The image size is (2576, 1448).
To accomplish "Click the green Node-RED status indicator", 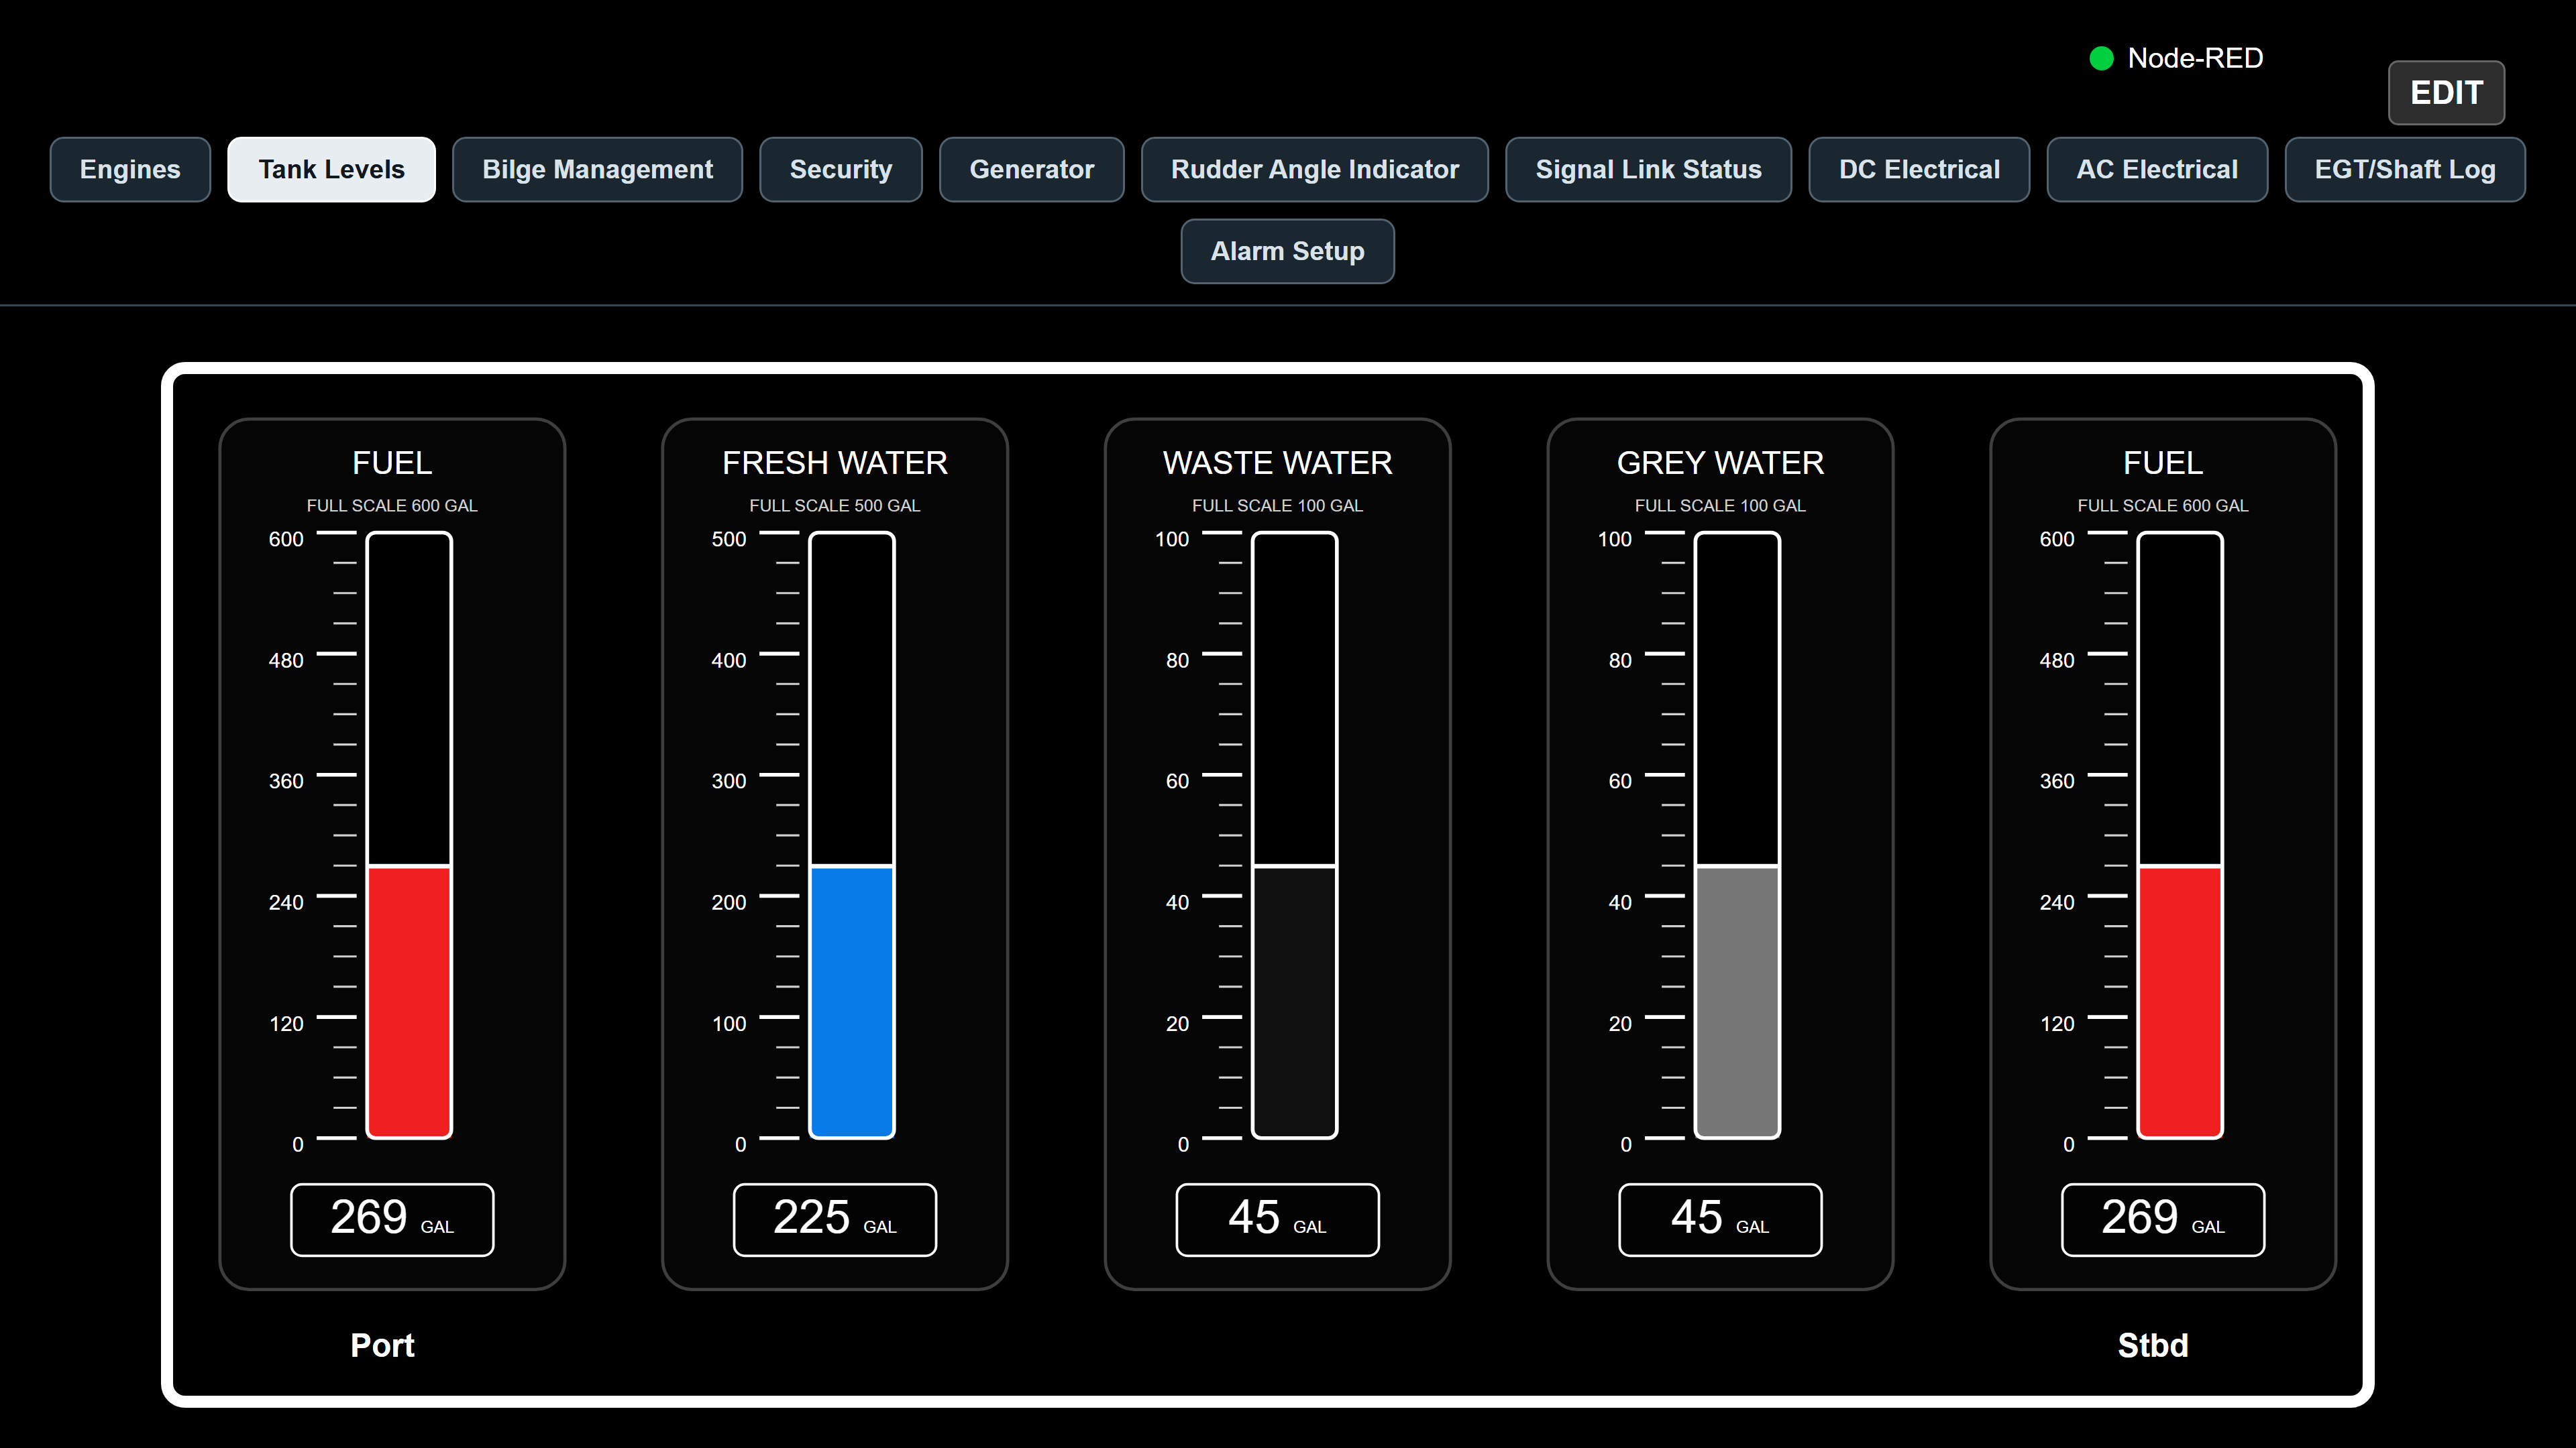I will pyautogui.click(x=2101, y=59).
